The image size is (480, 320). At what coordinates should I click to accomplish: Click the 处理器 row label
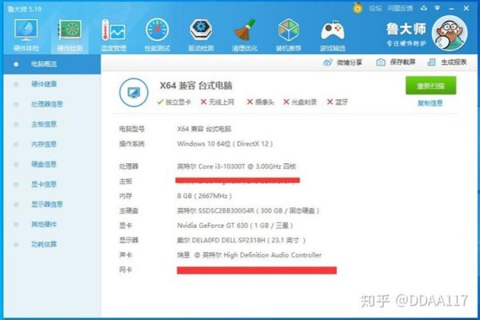click(x=129, y=166)
